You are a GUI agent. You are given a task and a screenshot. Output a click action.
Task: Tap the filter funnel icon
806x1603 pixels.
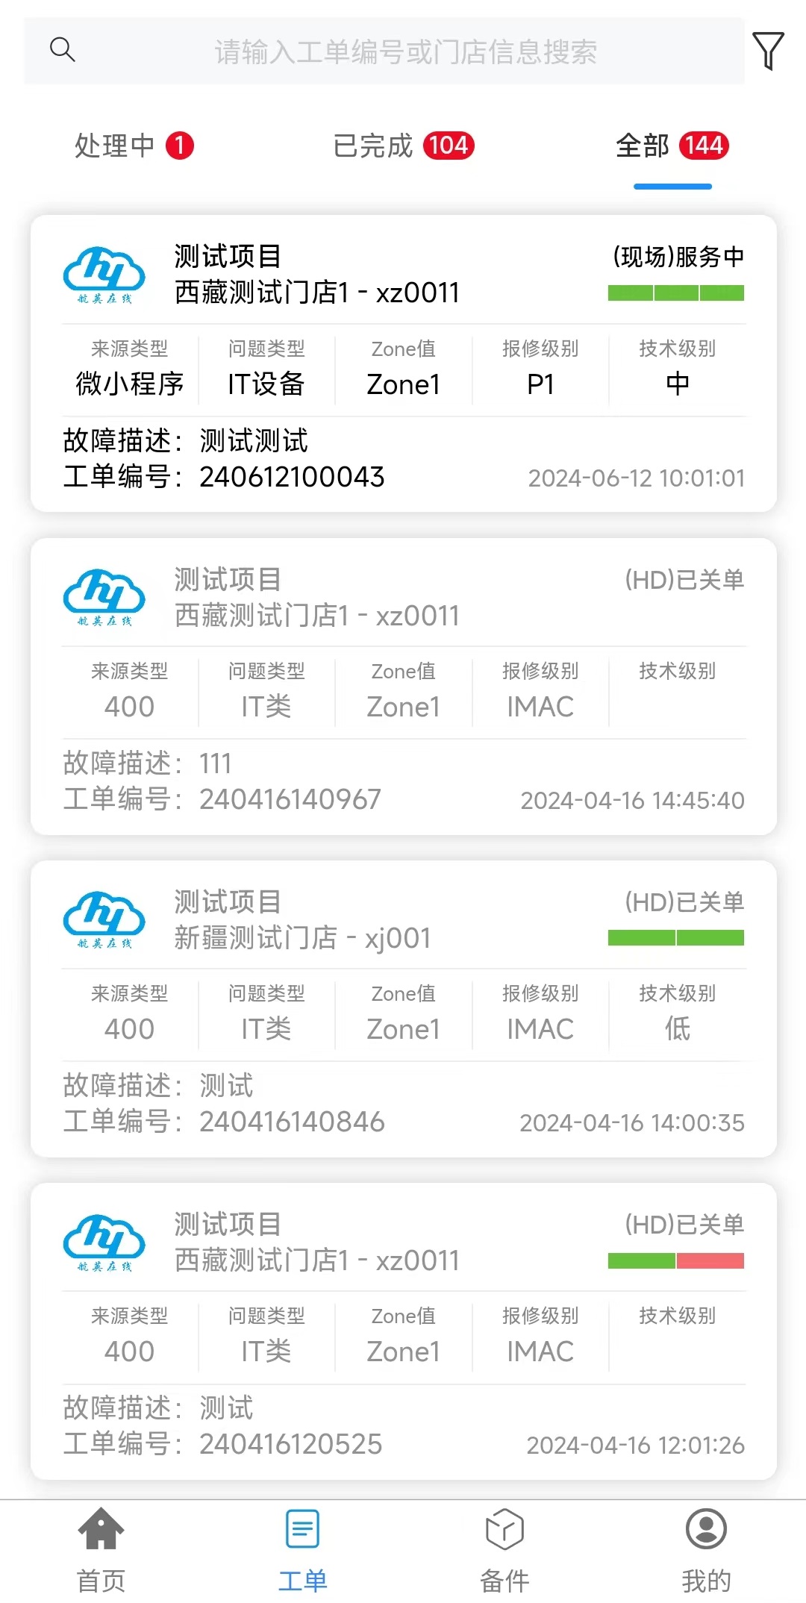coord(768,51)
